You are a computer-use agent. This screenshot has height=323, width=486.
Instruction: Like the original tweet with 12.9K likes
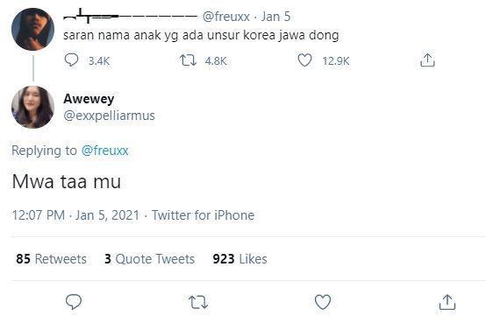(304, 60)
